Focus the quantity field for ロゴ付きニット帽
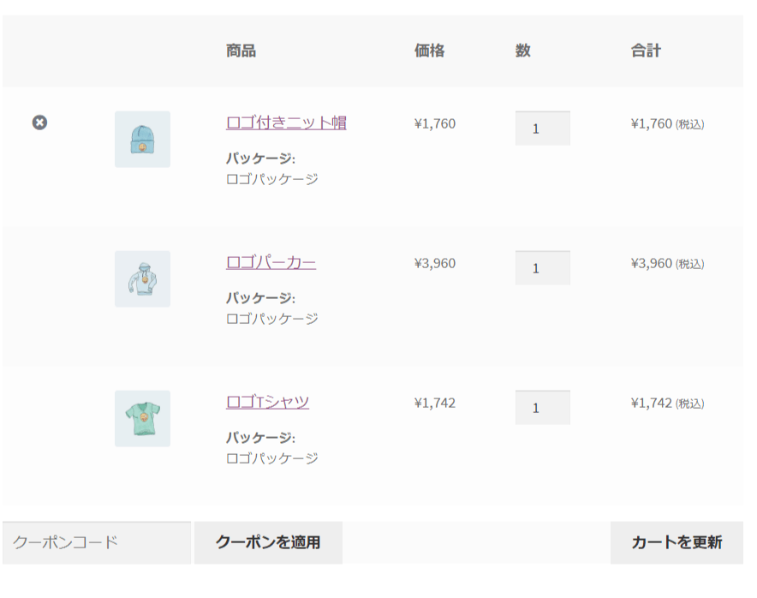This screenshot has height=598, width=757. click(x=543, y=128)
